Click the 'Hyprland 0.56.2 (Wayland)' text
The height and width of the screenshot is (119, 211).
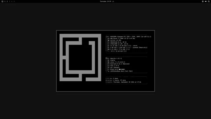[x=120, y=64]
